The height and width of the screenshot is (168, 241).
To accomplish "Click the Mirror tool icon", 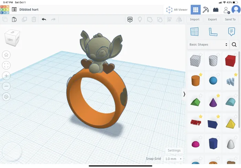I will [179, 20].
